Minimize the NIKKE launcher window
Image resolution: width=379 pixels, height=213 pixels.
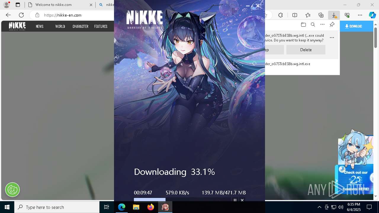(248, 6)
